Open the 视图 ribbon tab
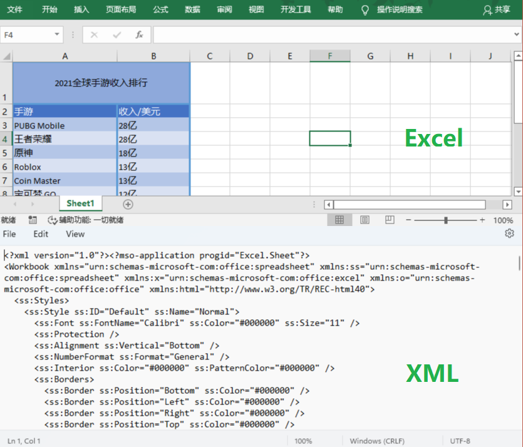Image resolution: width=523 pixels, height=447 pixels. [256, 9]
